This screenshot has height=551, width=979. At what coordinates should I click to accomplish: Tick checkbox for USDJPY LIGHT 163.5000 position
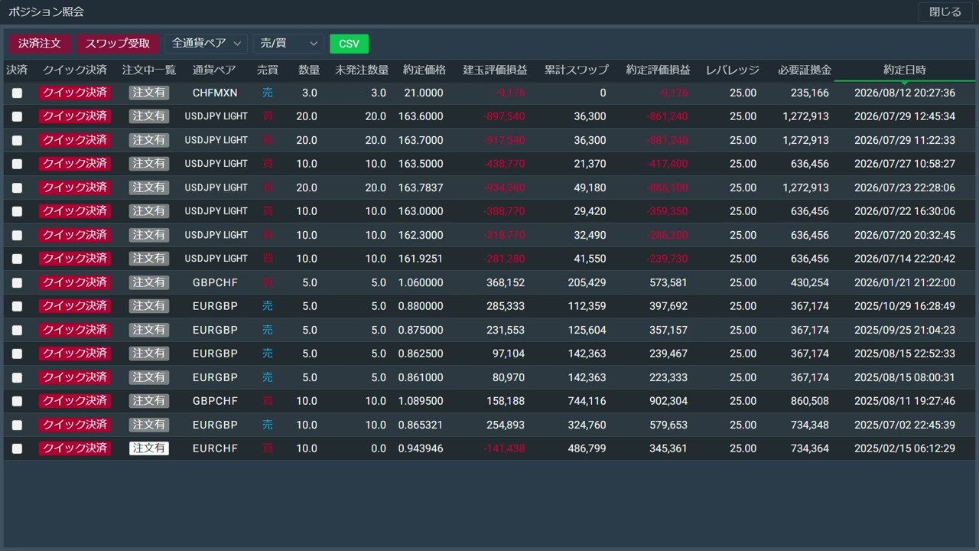coord(17,165)
